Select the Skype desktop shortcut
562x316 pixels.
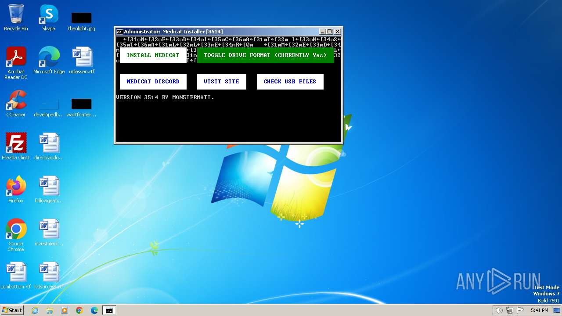(49, 18)
